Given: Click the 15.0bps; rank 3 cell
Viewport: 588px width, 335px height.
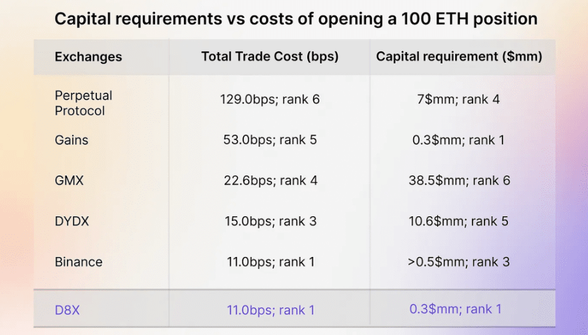Looking at the screenshot, I should point(270,221).
